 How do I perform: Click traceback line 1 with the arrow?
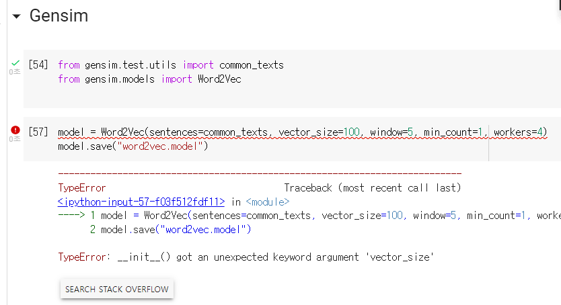[309, 216]
